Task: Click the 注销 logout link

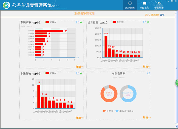Action: pyautogui.click(x=163, y=15)
